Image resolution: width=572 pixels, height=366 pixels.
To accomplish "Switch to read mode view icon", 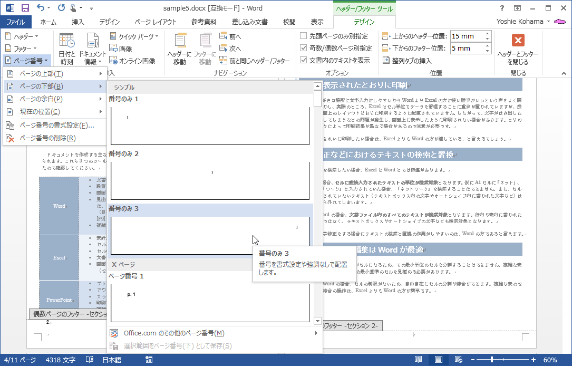I will pyautogui.click(x=419, y=360).
